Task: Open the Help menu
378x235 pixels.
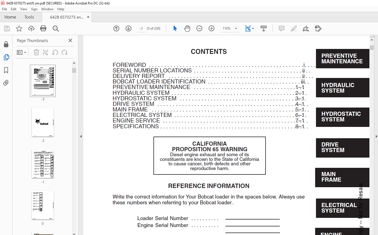Action: pos(61,9)
